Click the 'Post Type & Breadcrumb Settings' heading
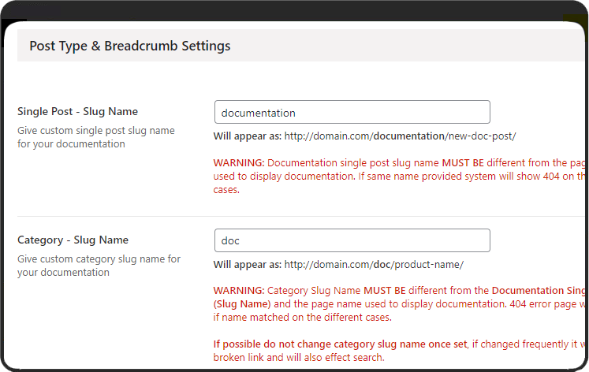 click(x=130, y=46)
